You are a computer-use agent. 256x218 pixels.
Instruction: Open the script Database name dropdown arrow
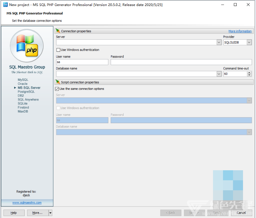tap(249, 132)
